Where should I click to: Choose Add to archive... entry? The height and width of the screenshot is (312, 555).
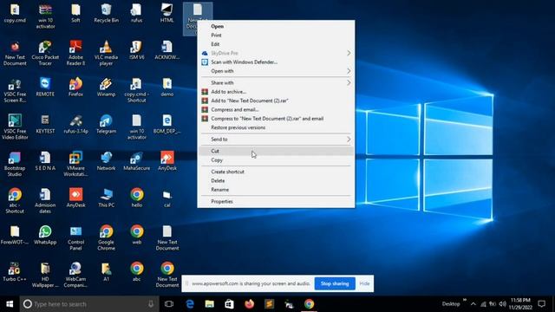click(x=276, y=92)
